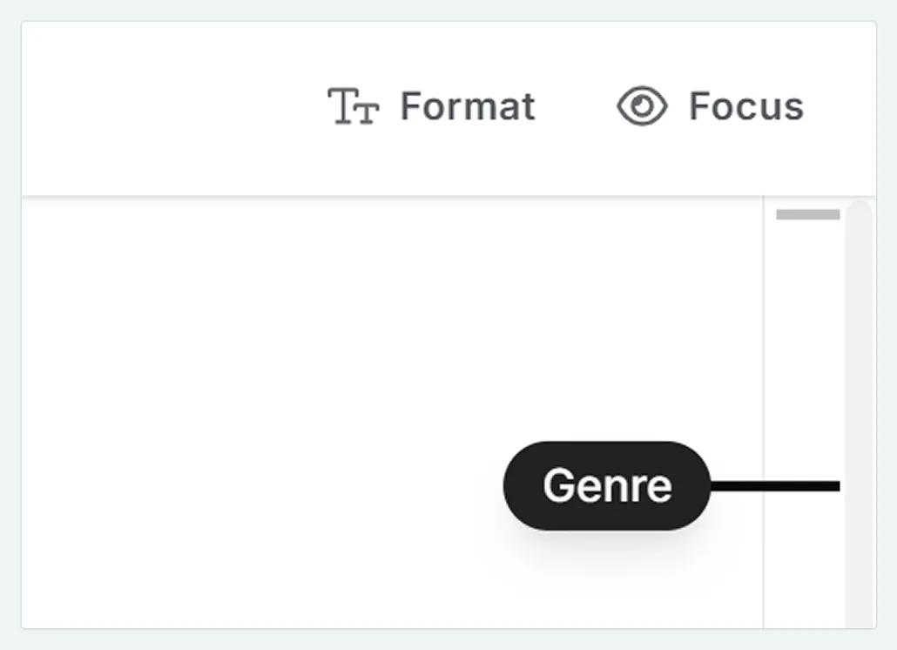Screen dimensions: 897x650
Task: Toggle Focus mode on
Action: point(710,106)
